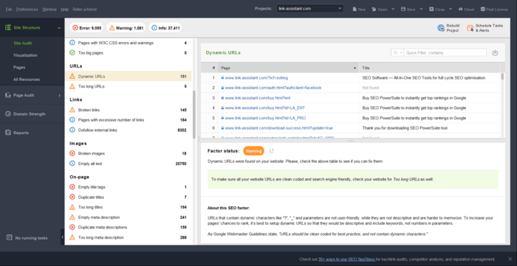Click the Paid License icon
The height and width of the screenshot is (266, 517).
[483, 9]
